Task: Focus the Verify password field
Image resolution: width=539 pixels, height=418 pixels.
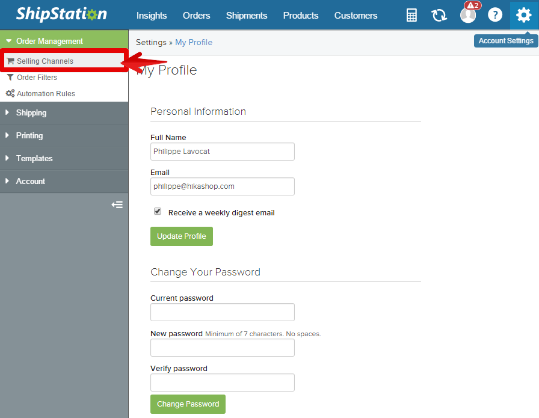Action: click(x=223, y=383)
